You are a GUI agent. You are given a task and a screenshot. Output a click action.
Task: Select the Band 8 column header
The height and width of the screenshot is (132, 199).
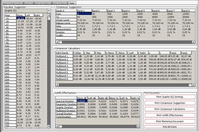pos(189,11)
